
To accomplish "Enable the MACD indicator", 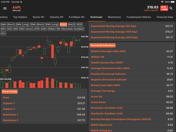I will 72,25.
